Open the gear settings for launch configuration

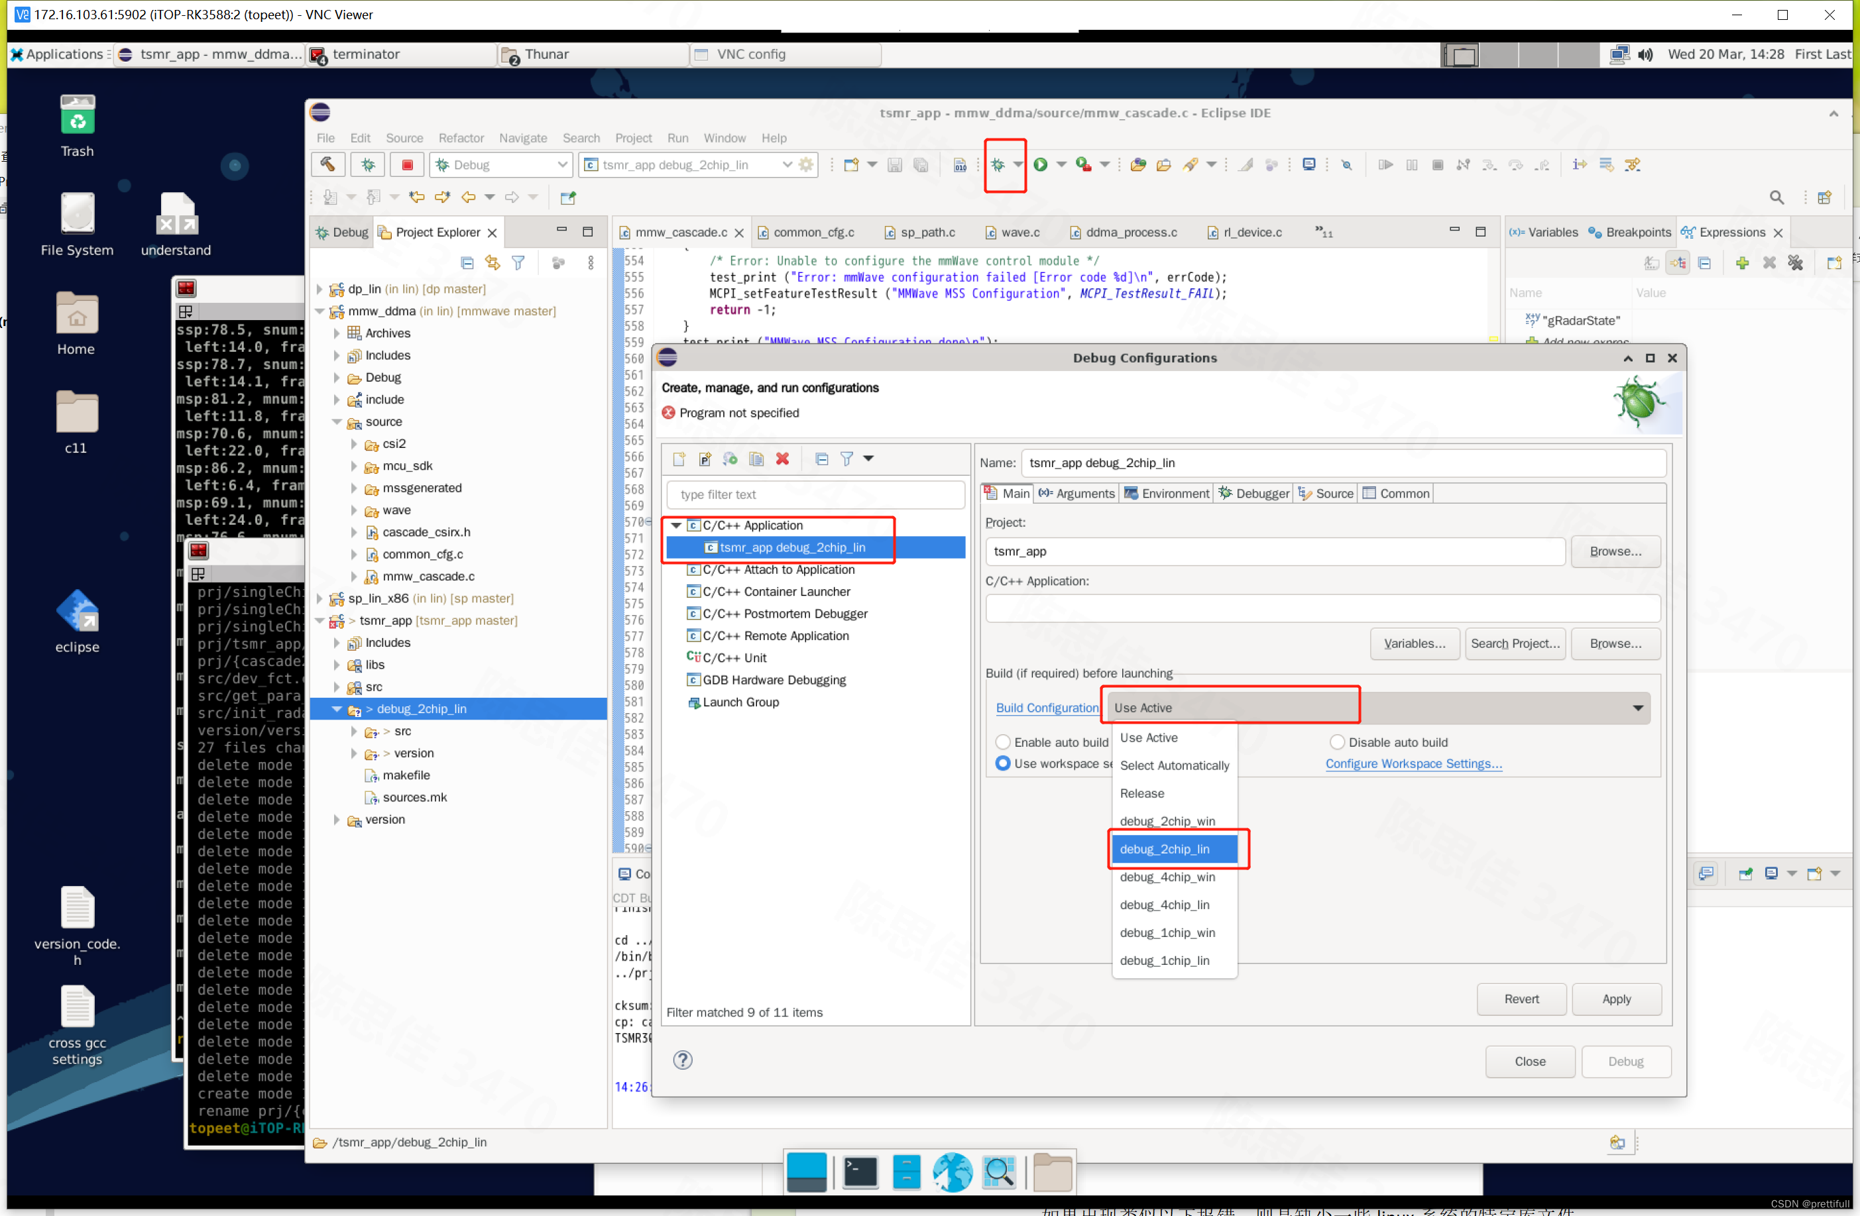(x=806, y=165)
